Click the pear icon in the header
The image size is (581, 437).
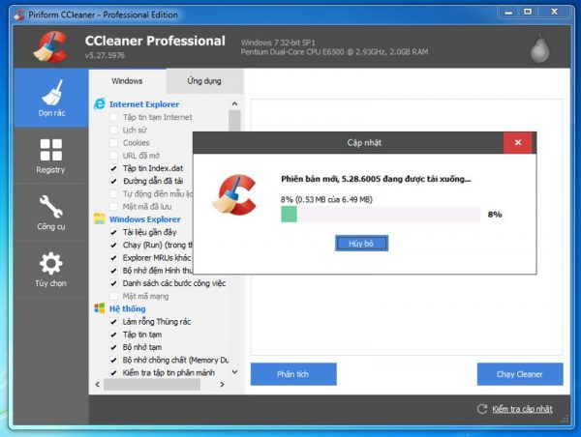click(x=540, y=48)
